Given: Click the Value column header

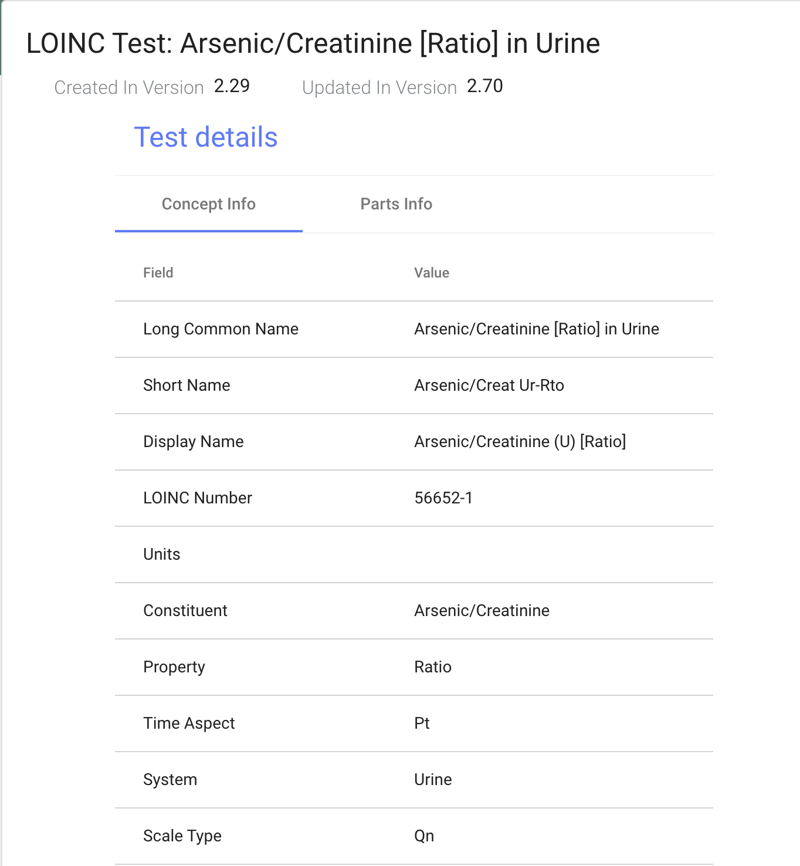Looking at the screenshot, I should pos(432,273).
